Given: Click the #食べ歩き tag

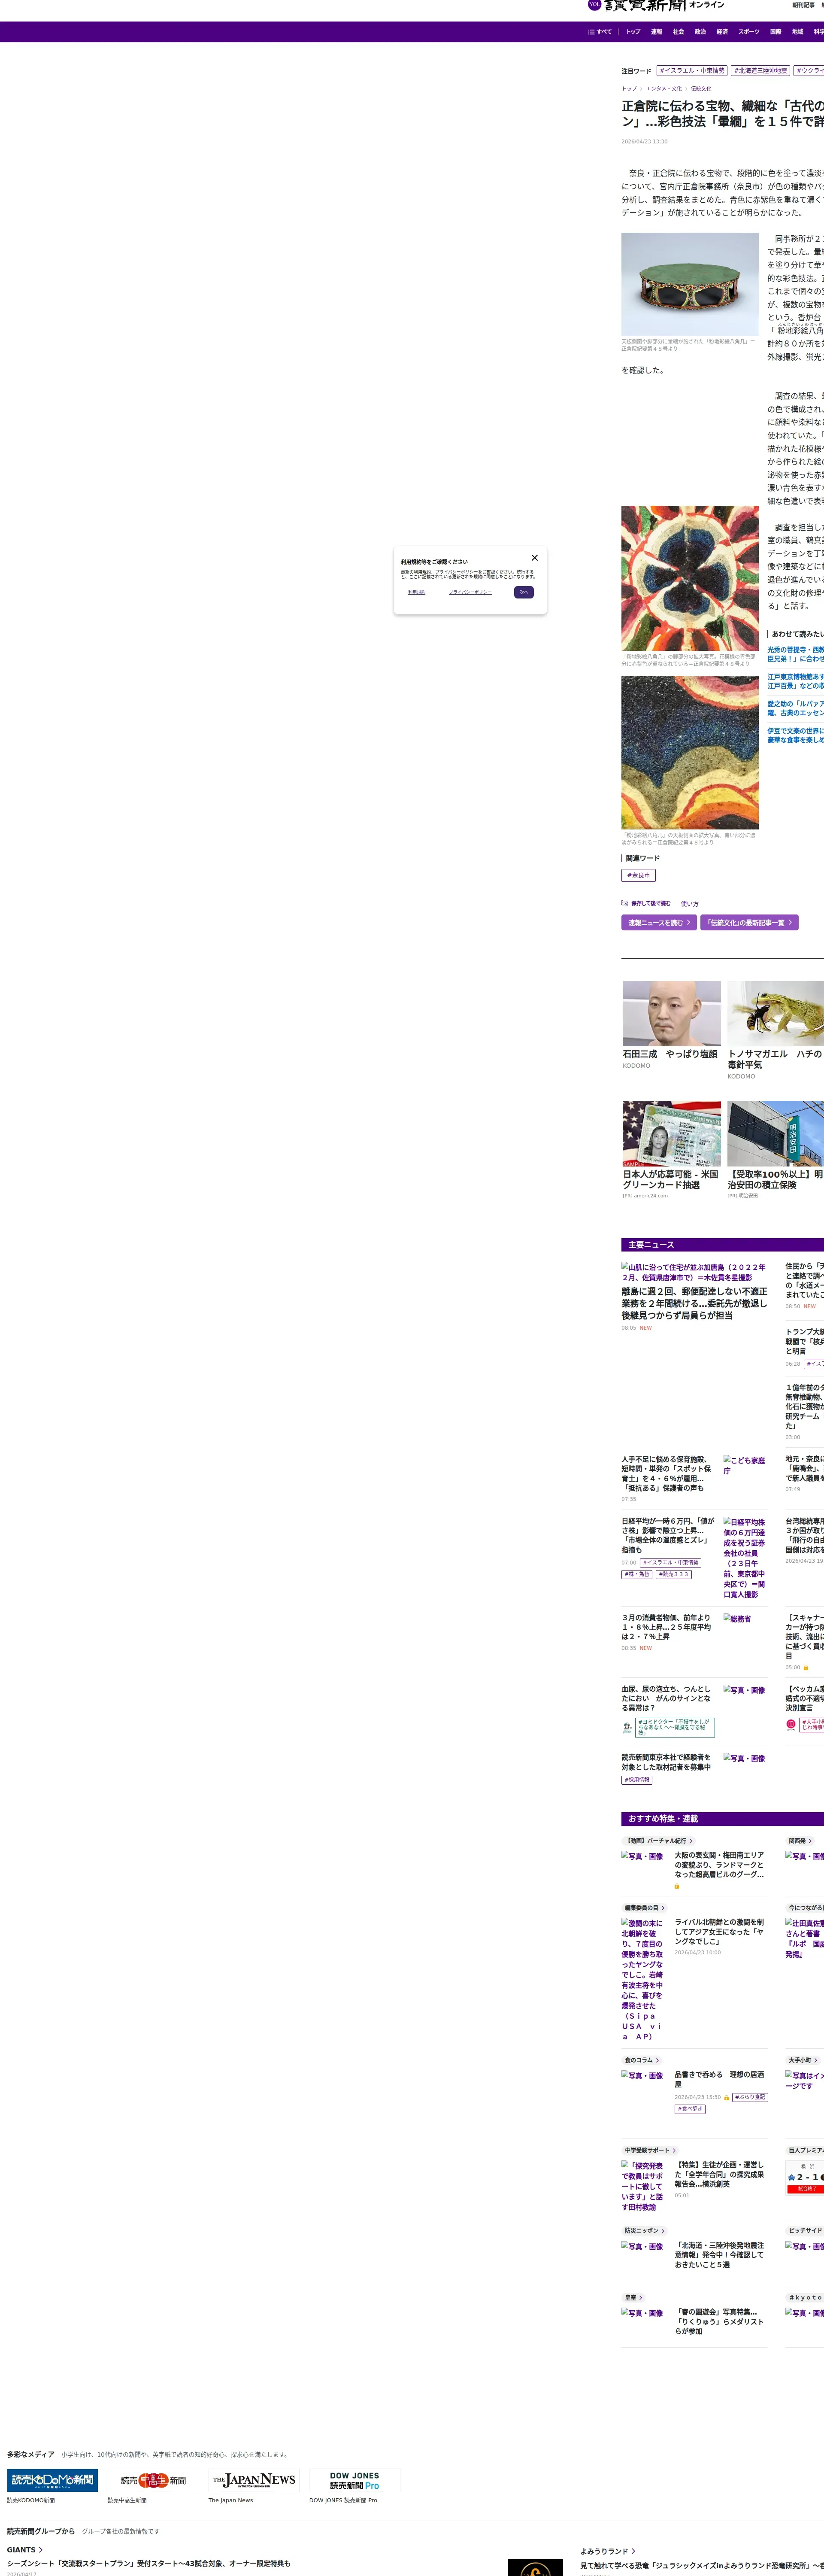Looking at the screenshot, I should click(690, 2109).
